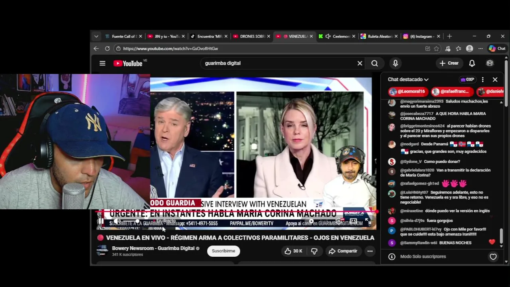
Task: Toggle autoplay switch in player
Action: point(311,221)
